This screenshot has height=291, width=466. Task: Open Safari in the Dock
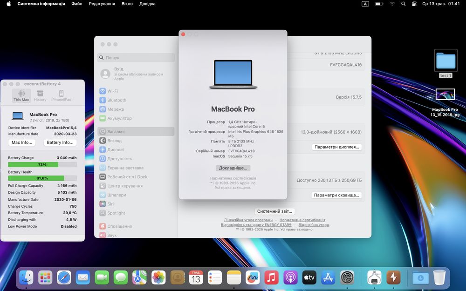(x=64, y=277)
